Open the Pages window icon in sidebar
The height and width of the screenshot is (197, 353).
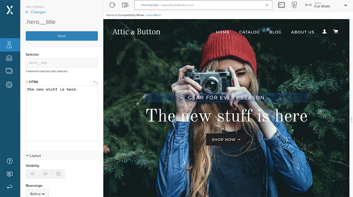(9, 71)
